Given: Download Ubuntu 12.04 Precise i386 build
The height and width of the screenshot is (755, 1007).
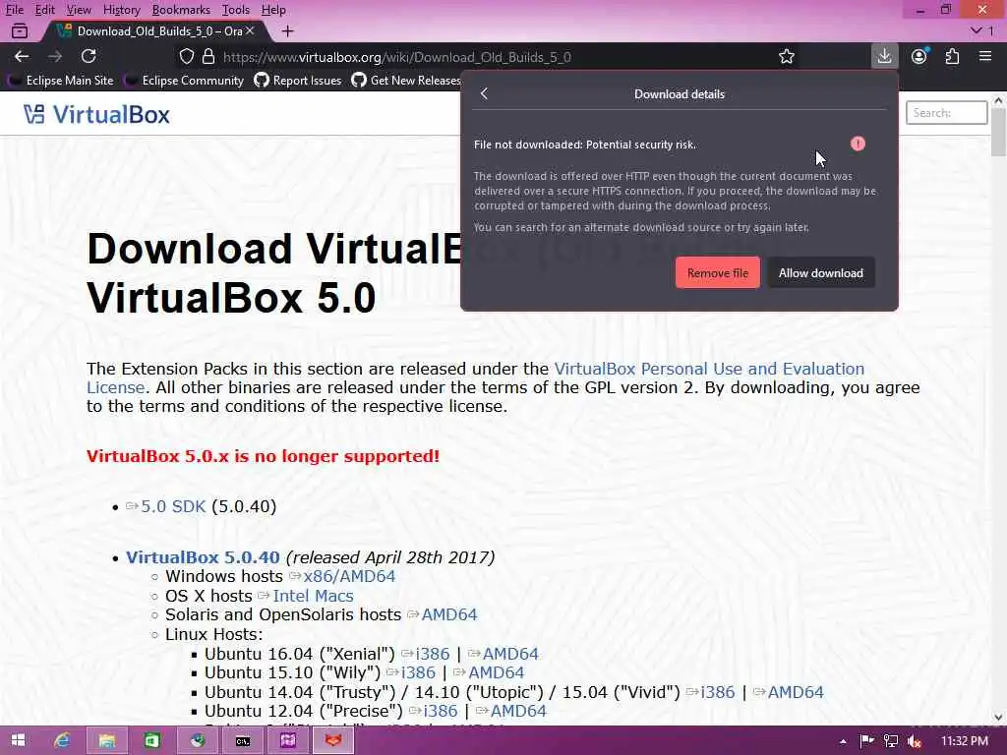Looking at the screenshot, I should (x=441, y=712).
